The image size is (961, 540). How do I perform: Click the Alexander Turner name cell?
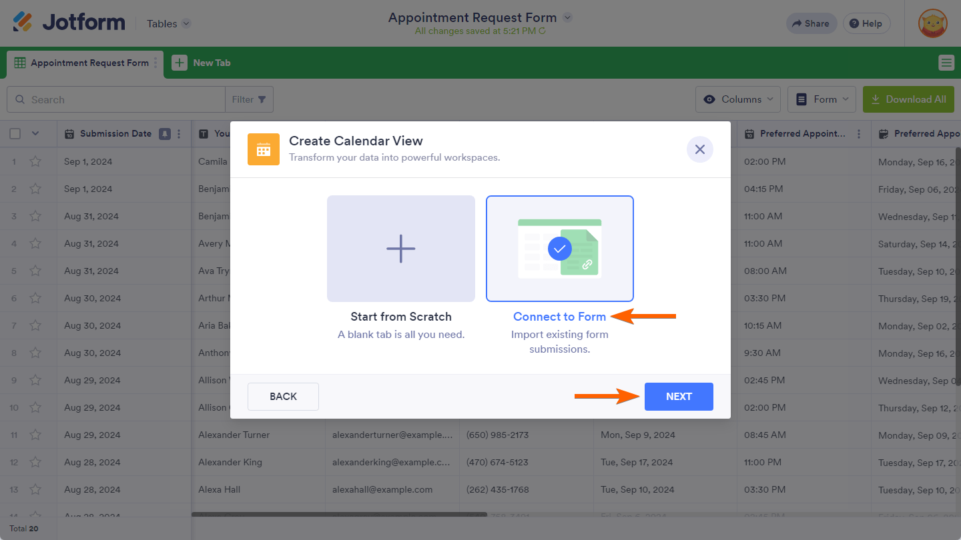click(x=258, y=435)
